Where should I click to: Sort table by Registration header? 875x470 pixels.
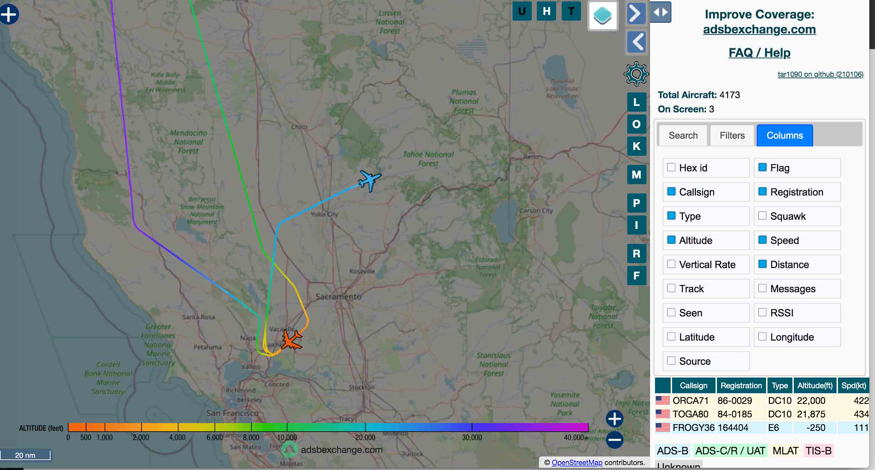click(741, 386)
